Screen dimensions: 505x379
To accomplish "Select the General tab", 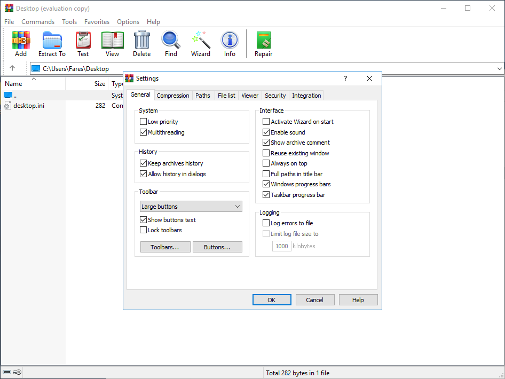I will [140, 94].
